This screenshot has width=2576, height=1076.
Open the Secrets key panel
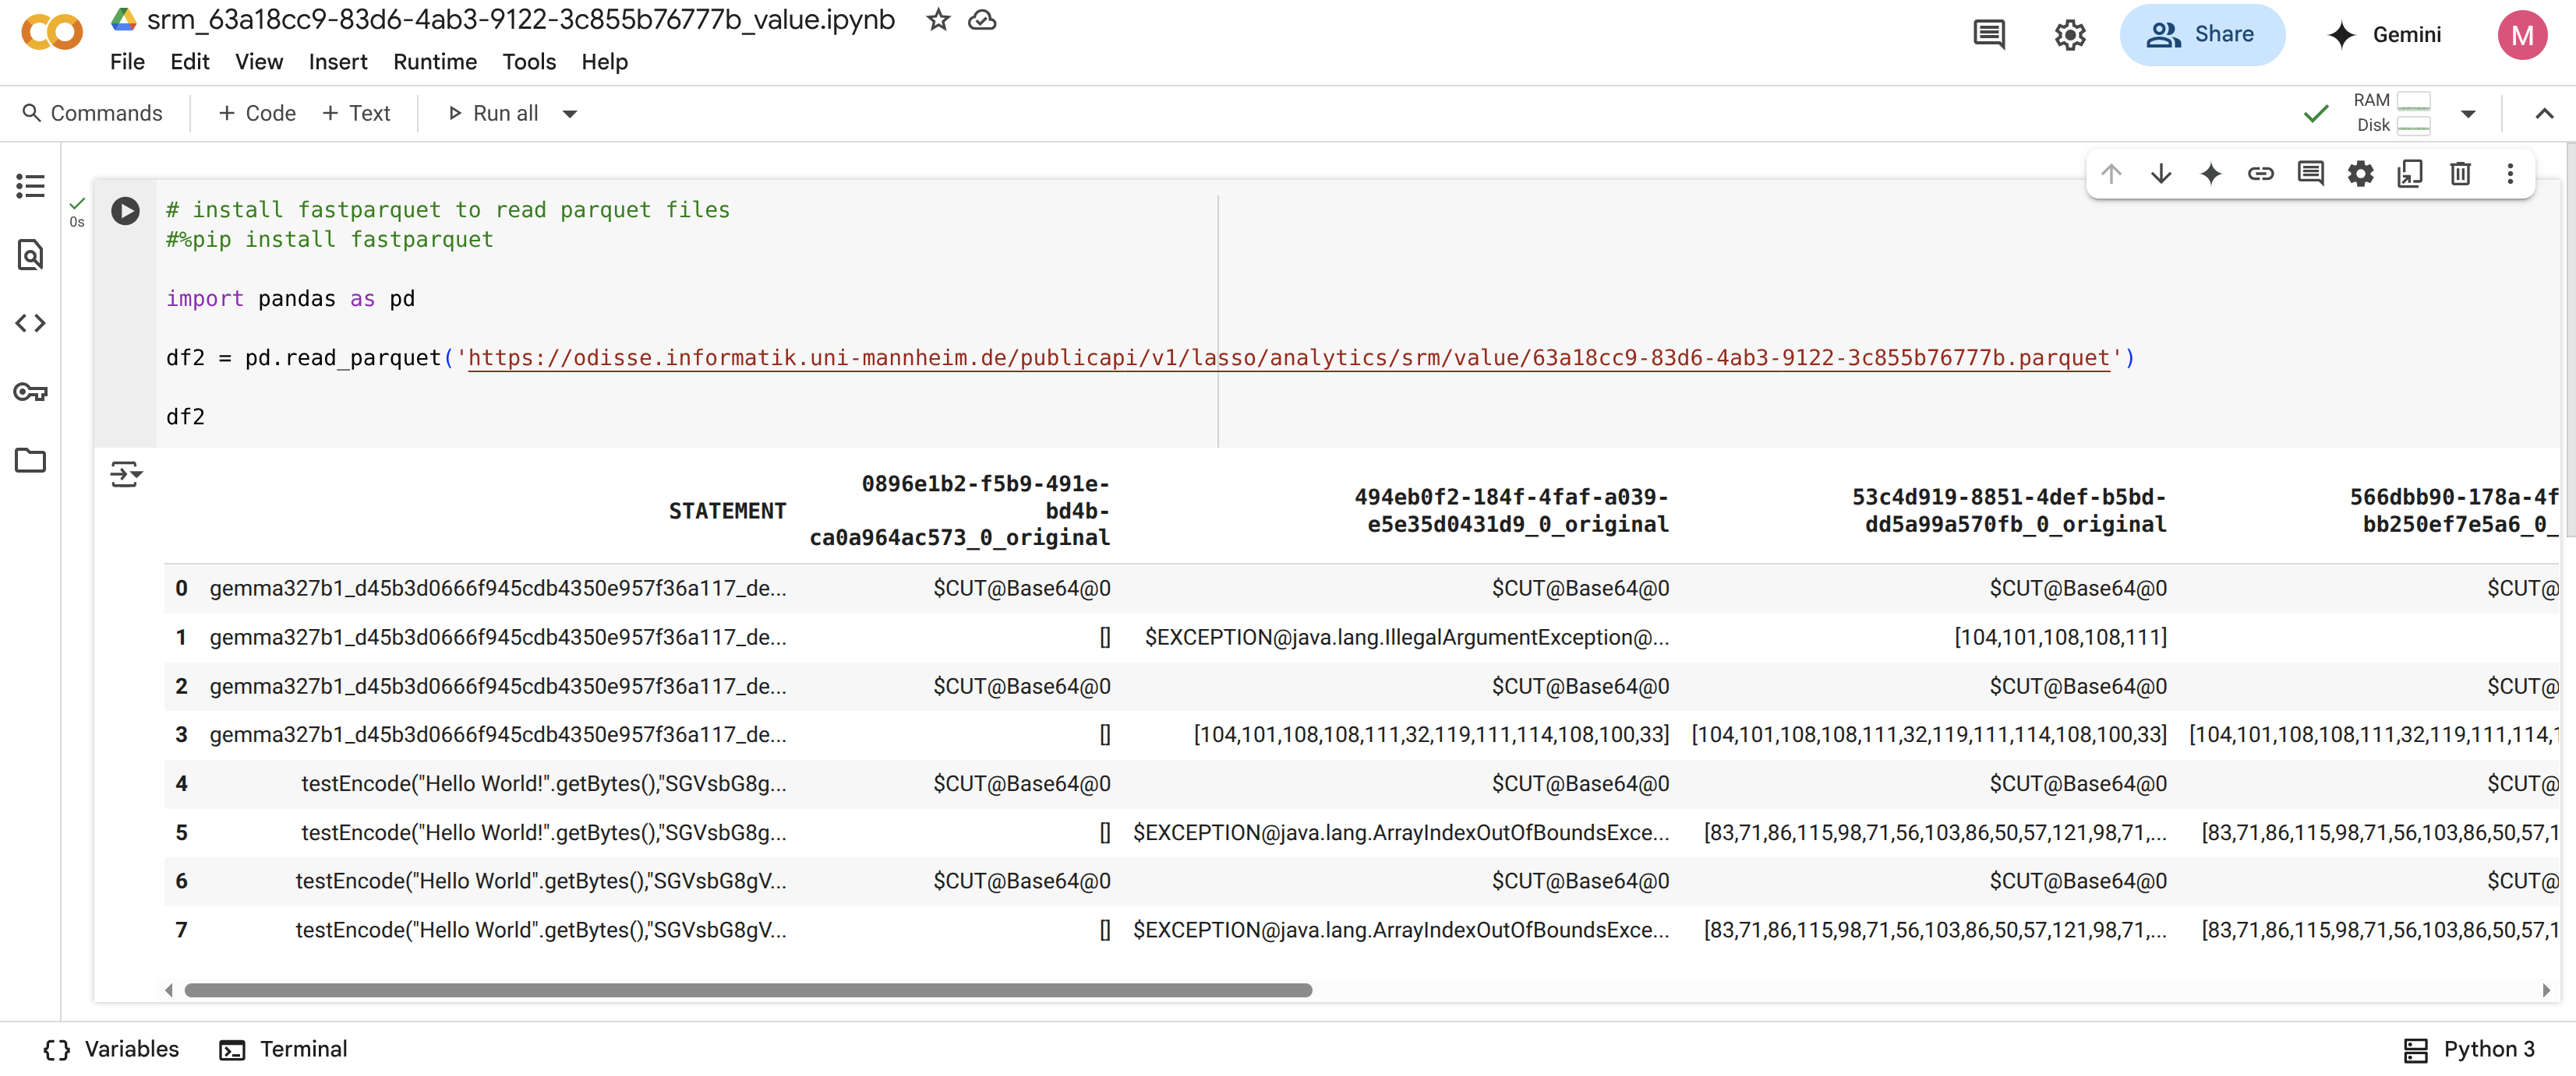(x=30, y=392)
